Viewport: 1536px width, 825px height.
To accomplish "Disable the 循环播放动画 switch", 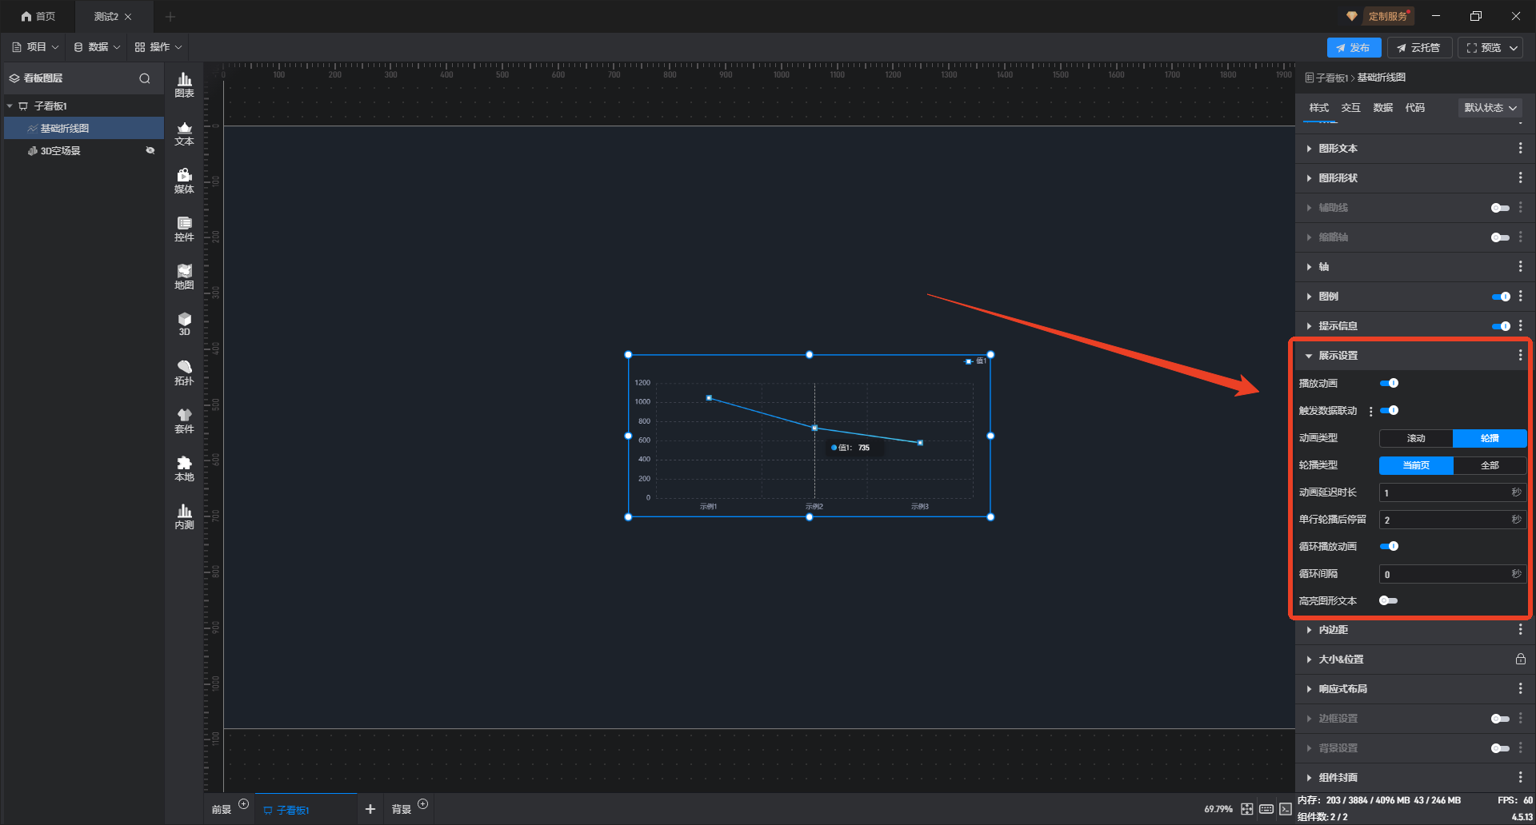I will point(1390,547).
